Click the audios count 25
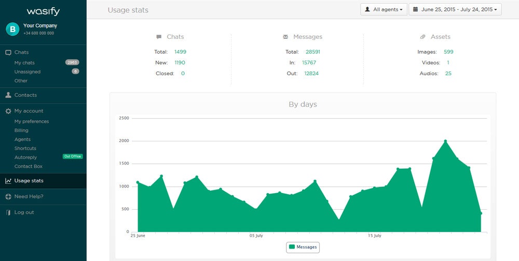 point(448,74)
